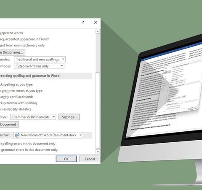Click 'readability statistics' option text
Viewport: 202px width, 190px height.
tap(17, 109)
